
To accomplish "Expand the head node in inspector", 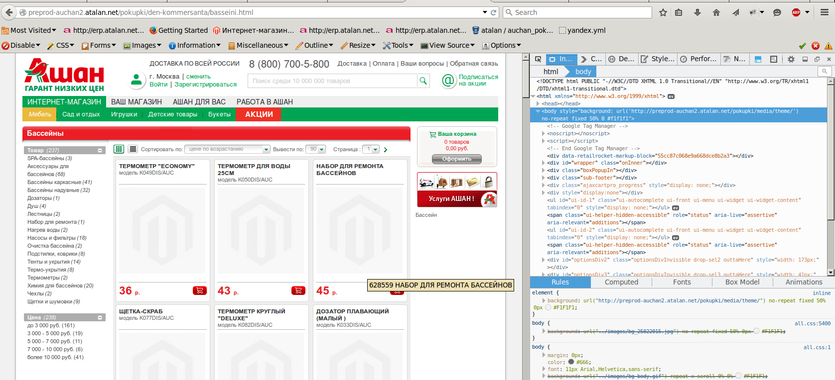I will (x=538, y=104).
